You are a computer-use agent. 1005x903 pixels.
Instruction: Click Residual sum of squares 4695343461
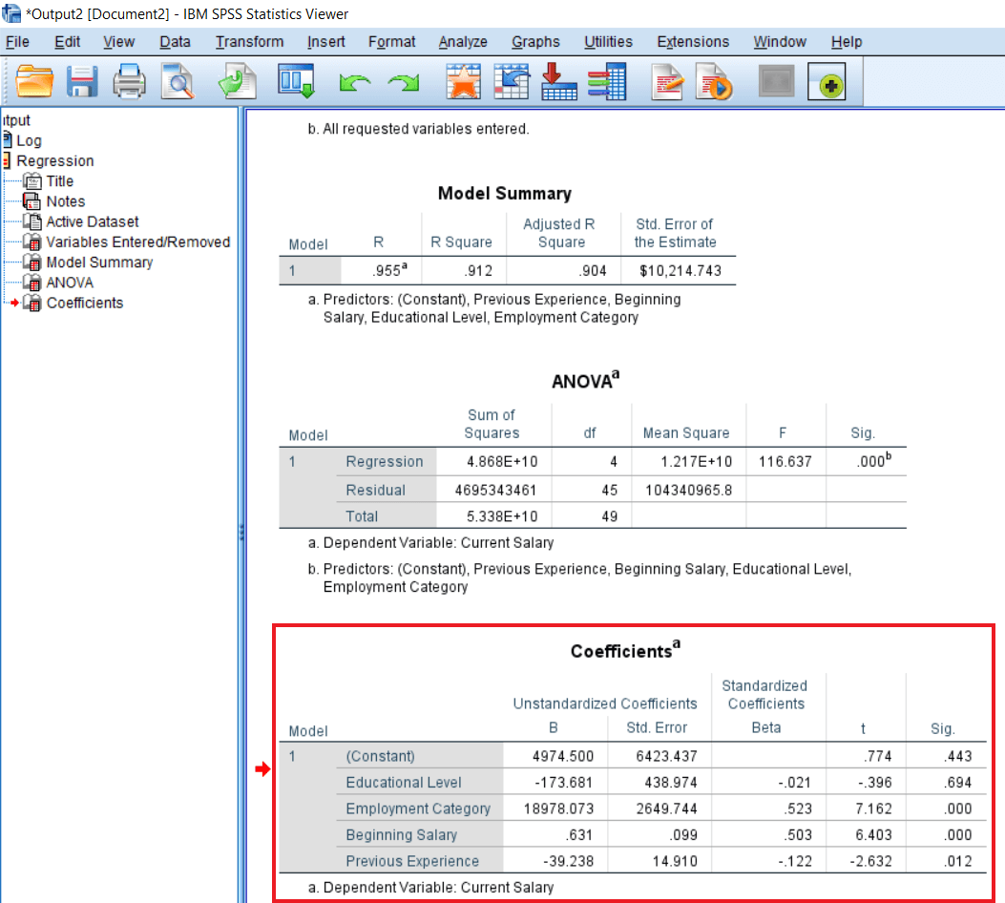pyautogui.click(x=495, y=491)
